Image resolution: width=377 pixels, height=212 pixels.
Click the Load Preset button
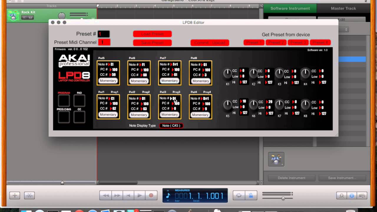tap(152, 34)
